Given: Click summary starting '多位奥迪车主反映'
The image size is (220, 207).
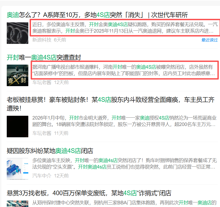Looking at the screenshot, I should (x=125, y=164).
